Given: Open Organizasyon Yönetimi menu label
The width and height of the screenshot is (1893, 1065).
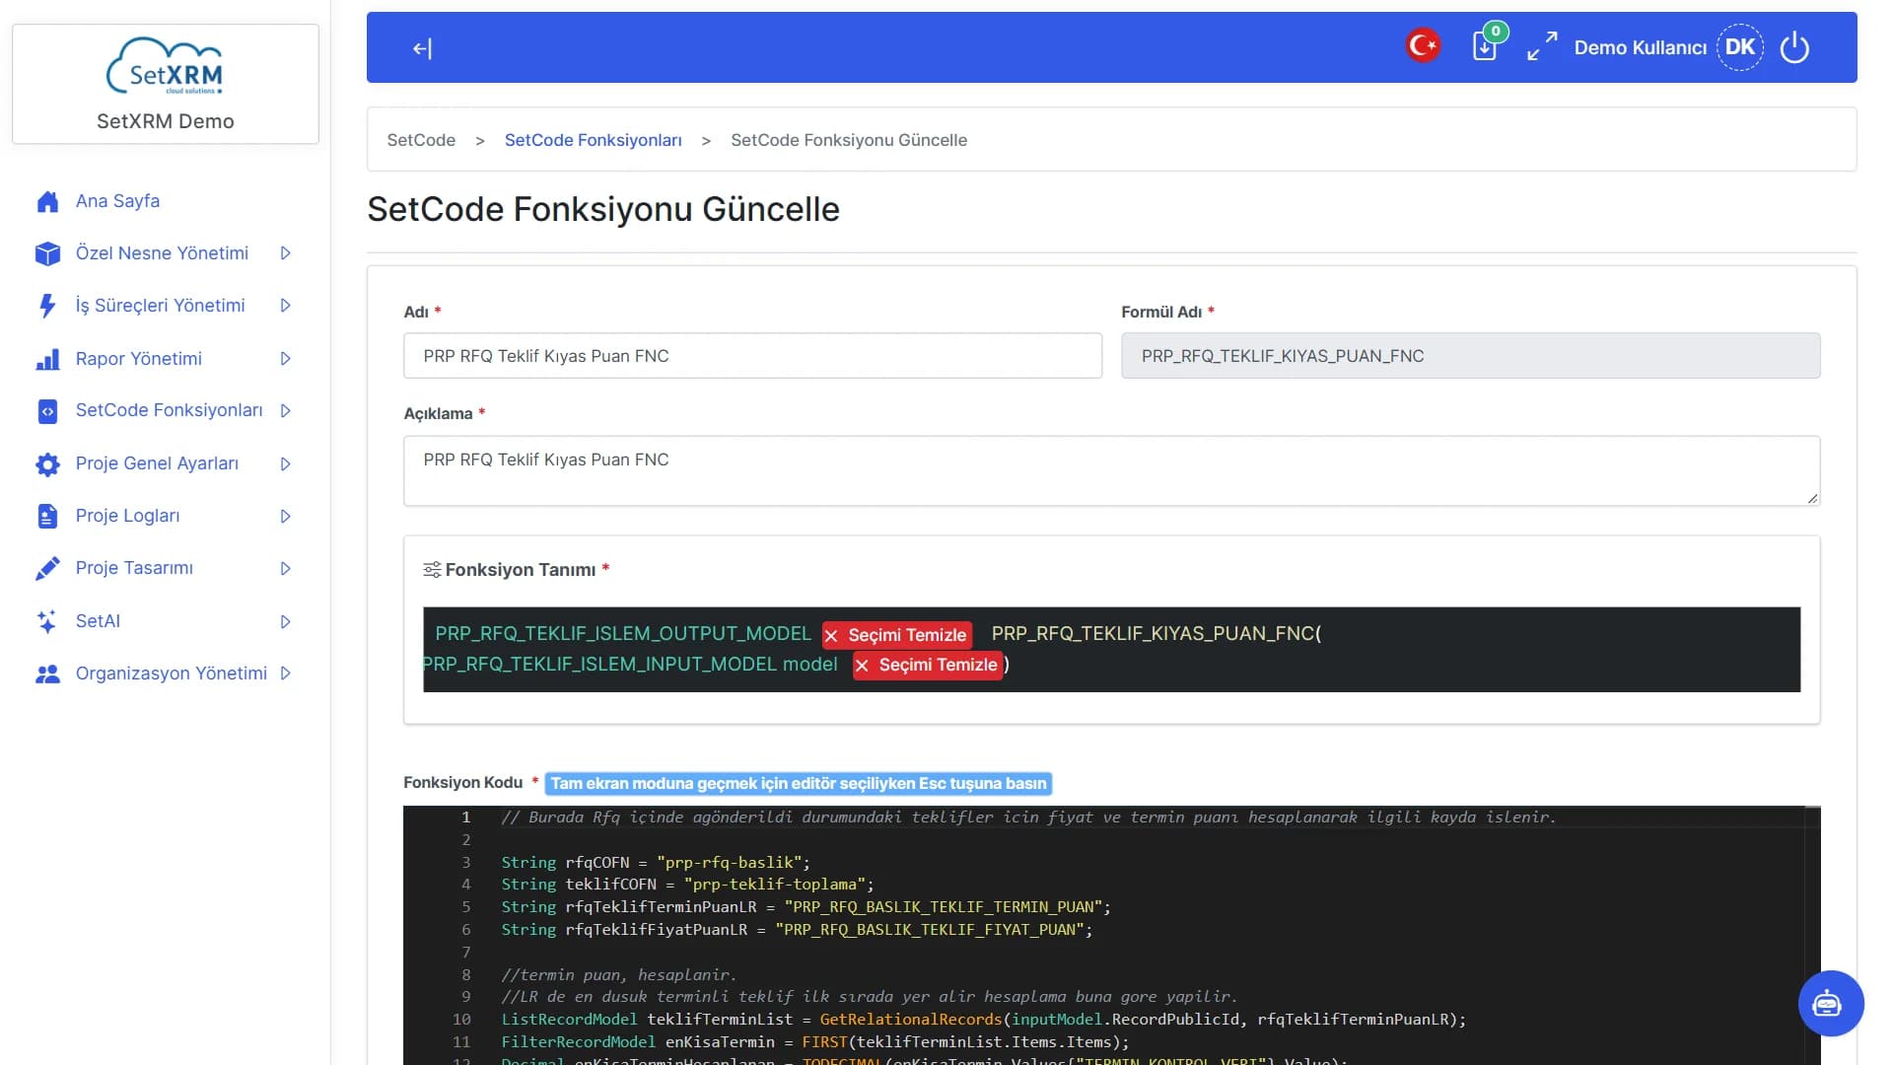Looking at the screenshot, I should [172, 674].
